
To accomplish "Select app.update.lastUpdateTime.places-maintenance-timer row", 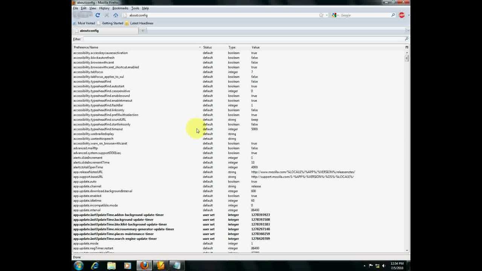I will coord(239,234).
